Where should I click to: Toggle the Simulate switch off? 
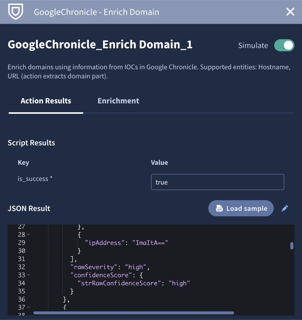[284, 45]
